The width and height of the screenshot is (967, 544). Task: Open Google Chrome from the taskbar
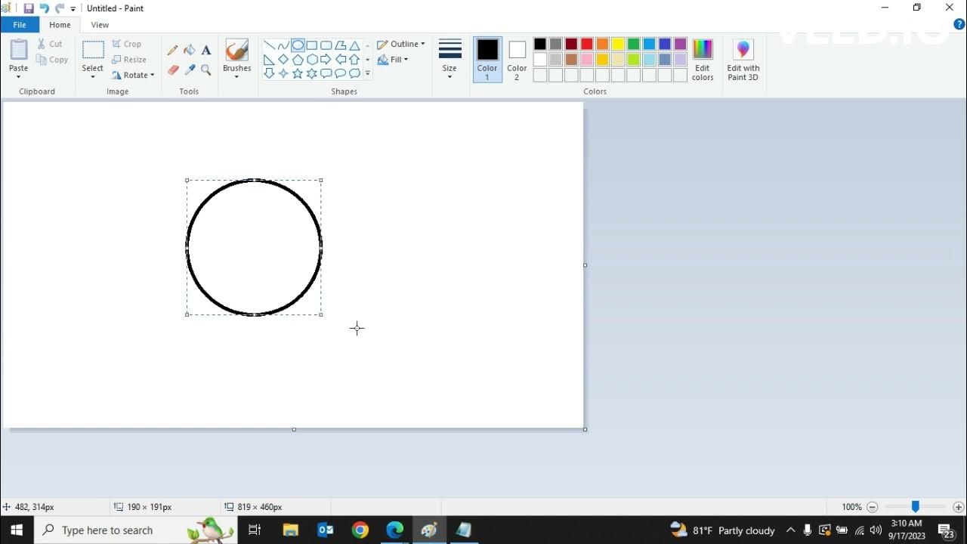[x=360, y=530]
